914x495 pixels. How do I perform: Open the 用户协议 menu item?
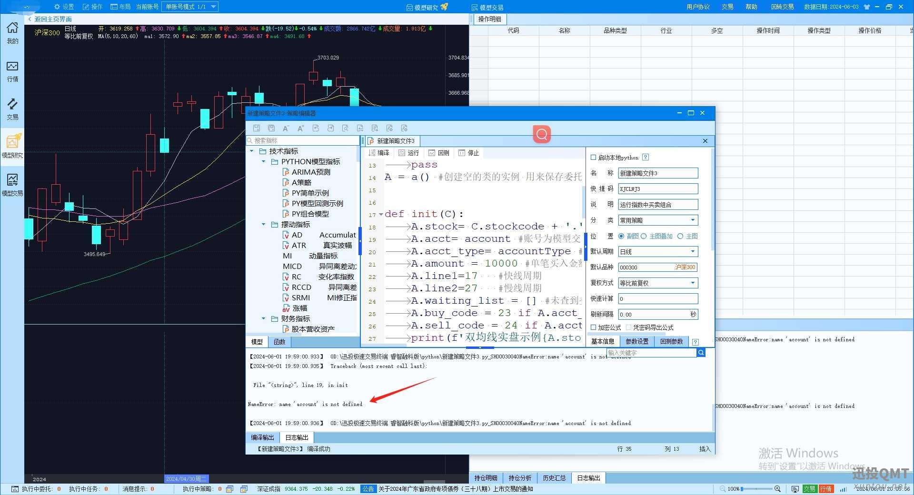pos(698,7)
